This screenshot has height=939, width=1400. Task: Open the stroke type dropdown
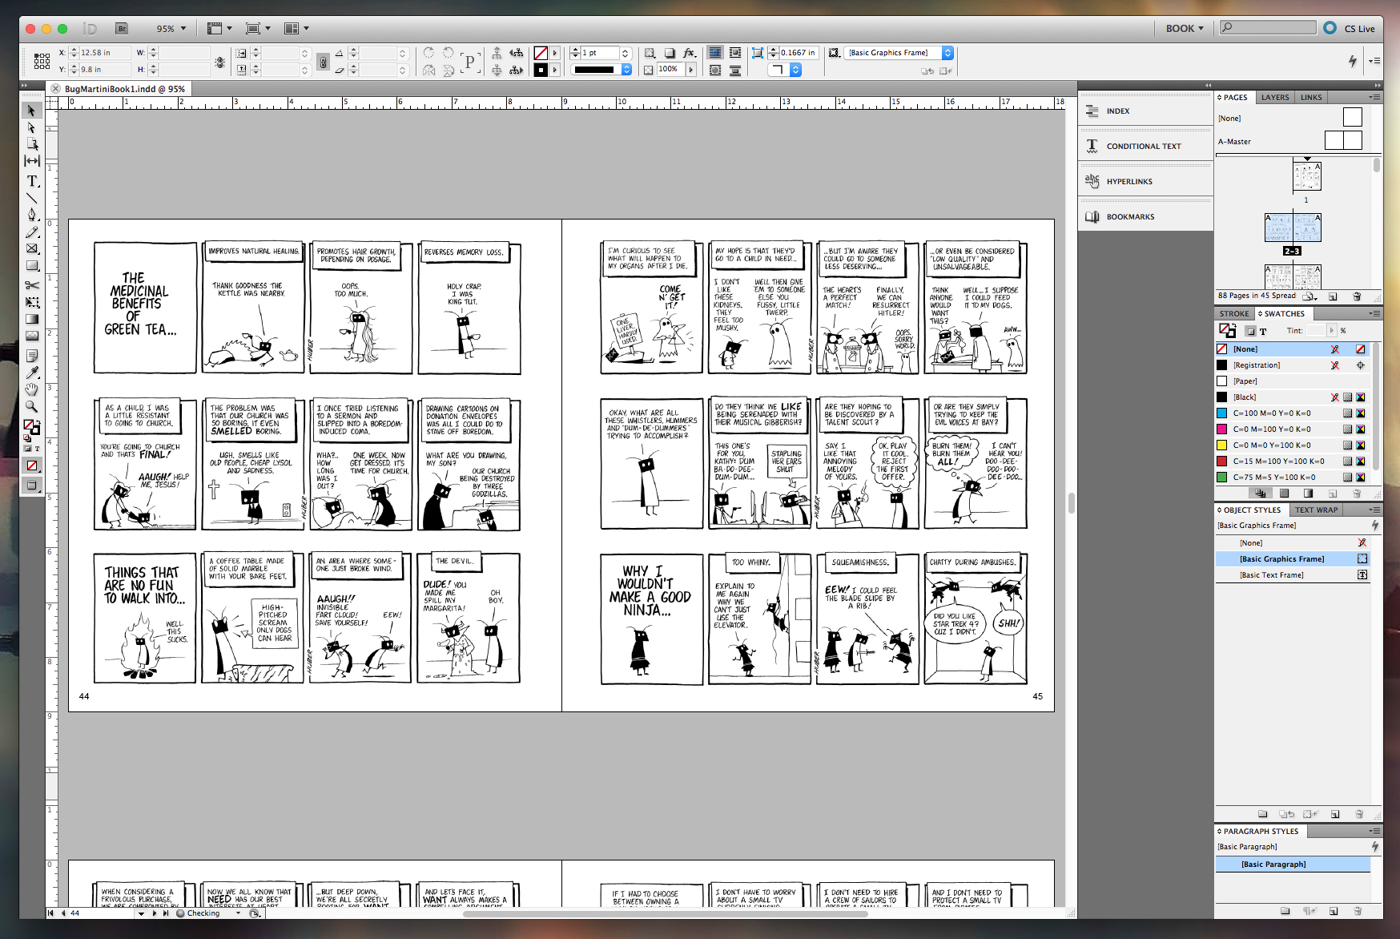(626, 70)
